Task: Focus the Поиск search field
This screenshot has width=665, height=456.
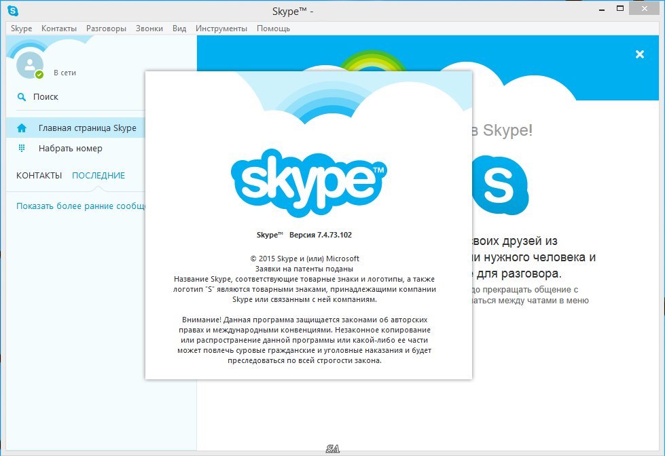Action: [81, 97]
